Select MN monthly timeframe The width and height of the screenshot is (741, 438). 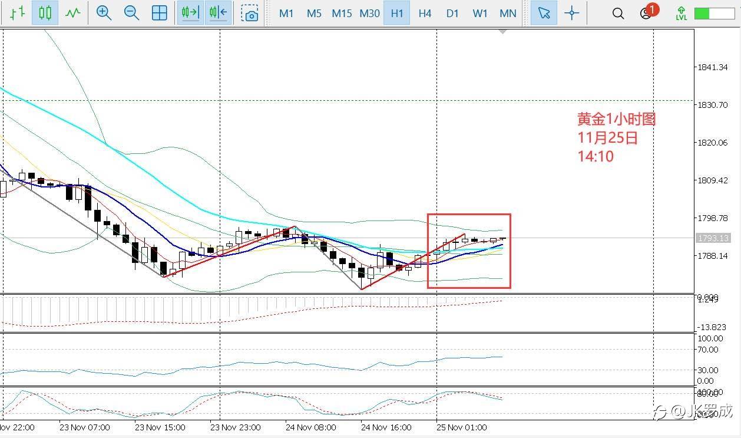pyautogui.click(x=508, y=13)
